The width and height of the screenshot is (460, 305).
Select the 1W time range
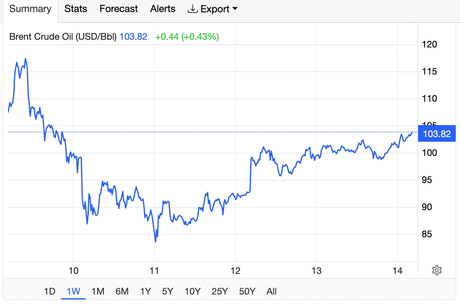[x=73, y=291]
